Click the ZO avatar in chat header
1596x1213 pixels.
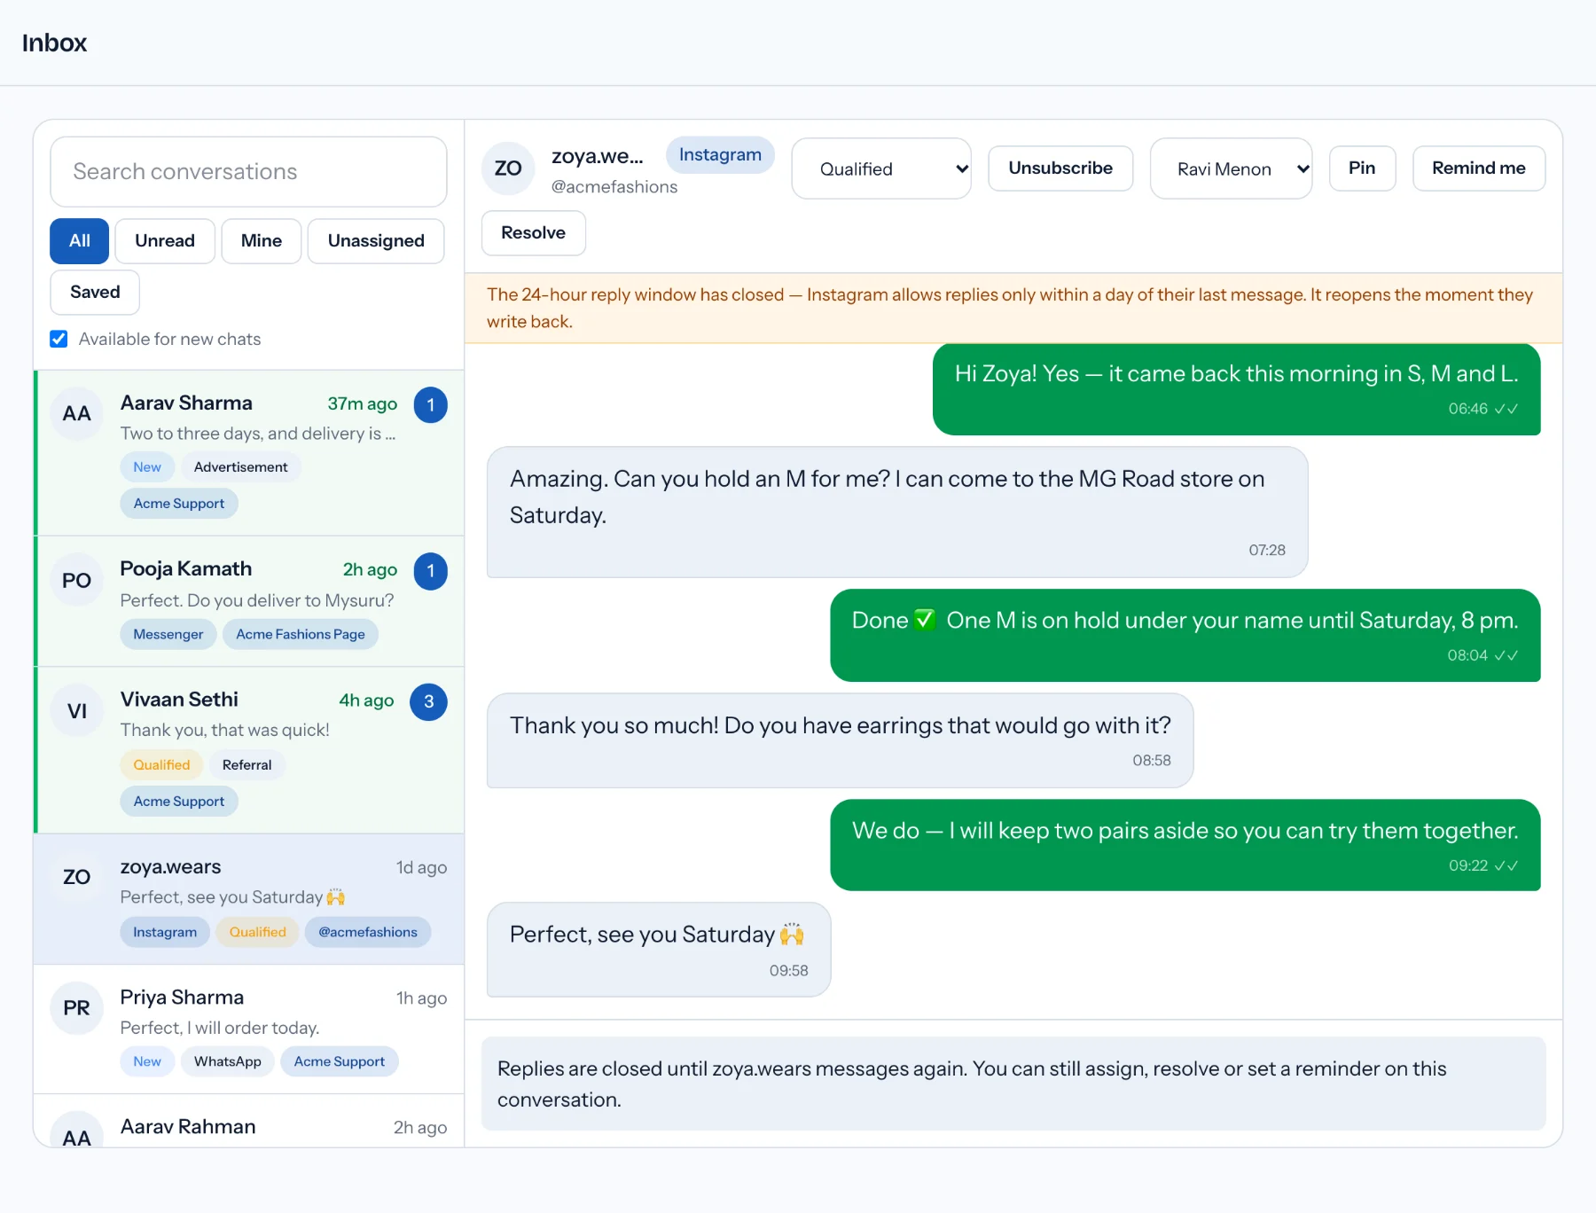click(x=508, y=168)
